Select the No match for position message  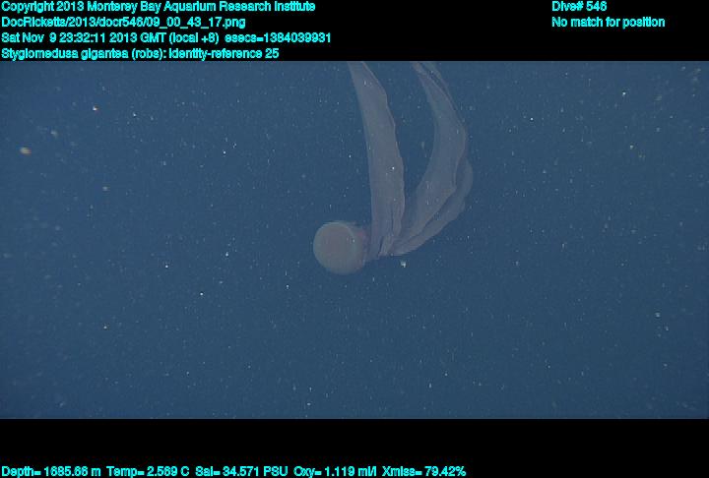click(608, 22)
